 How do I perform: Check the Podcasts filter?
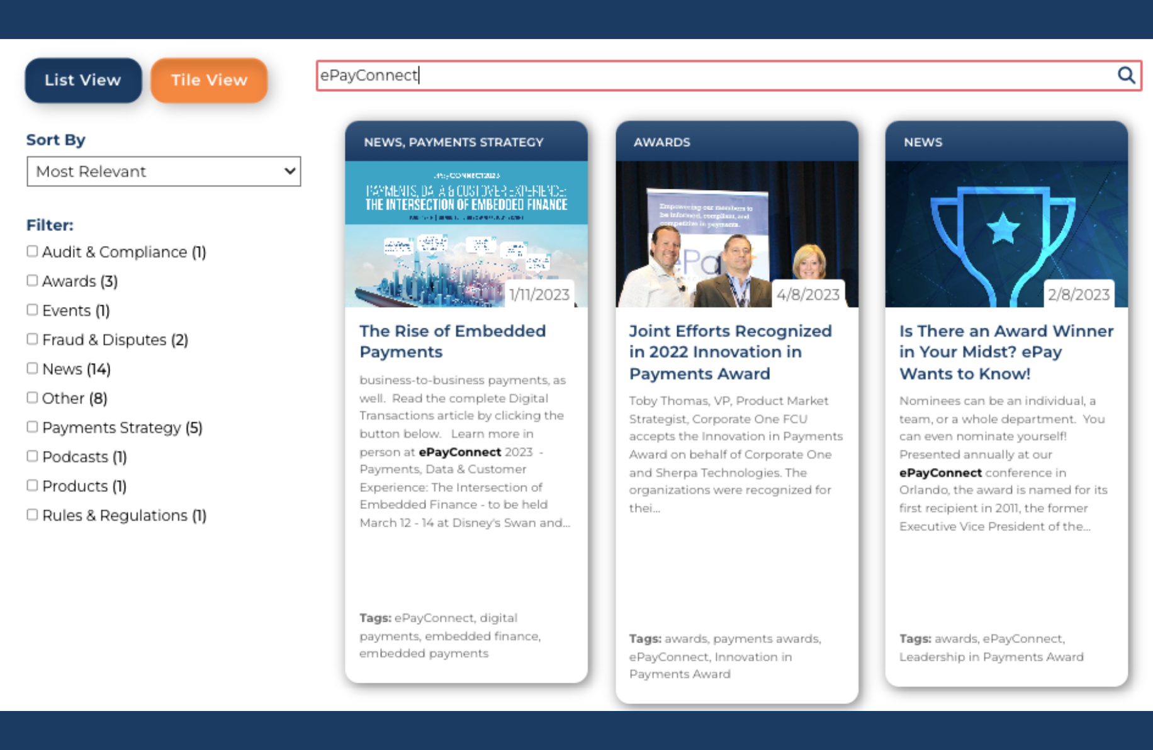[x=32, y=456]
